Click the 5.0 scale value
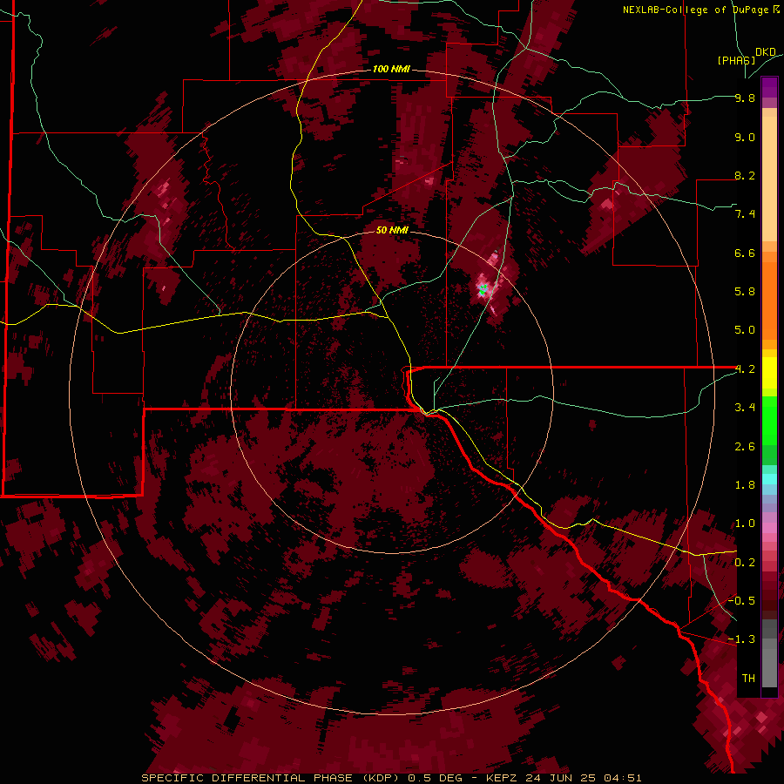 tap(745, 330)
